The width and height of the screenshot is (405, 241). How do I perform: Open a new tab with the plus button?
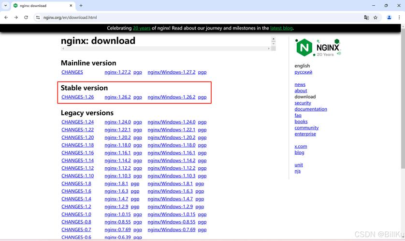[81, 6]
